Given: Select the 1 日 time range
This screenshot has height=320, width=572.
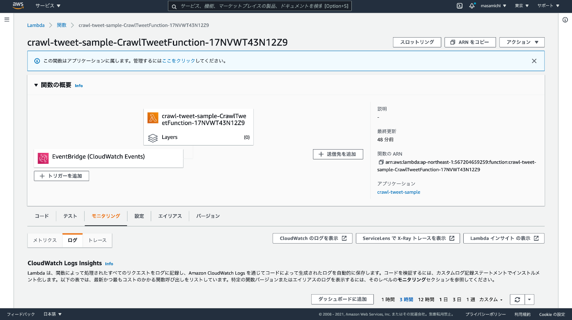Looking at the screenshot, I should pos(444,300).
